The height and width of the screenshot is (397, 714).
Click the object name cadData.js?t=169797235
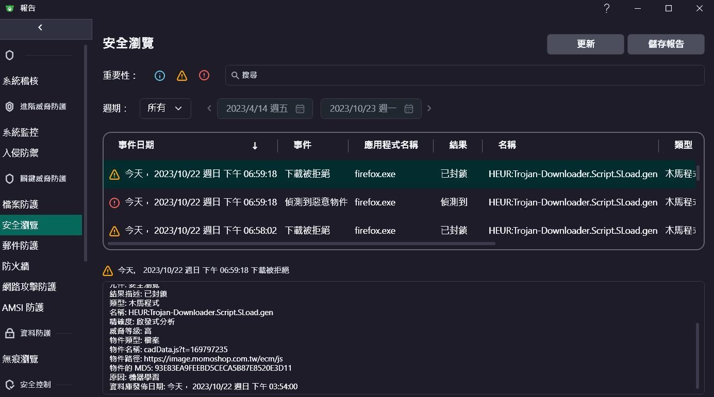186,350
